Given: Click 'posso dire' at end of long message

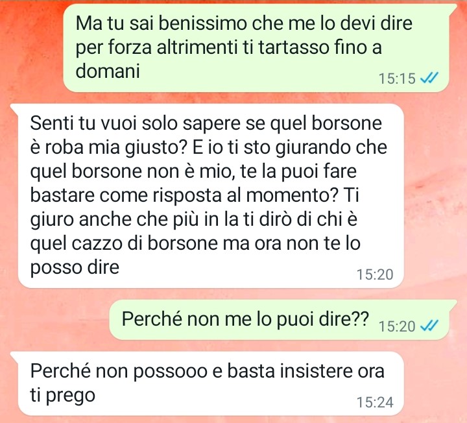Looking at the screenshot, I should click(75, 267).
